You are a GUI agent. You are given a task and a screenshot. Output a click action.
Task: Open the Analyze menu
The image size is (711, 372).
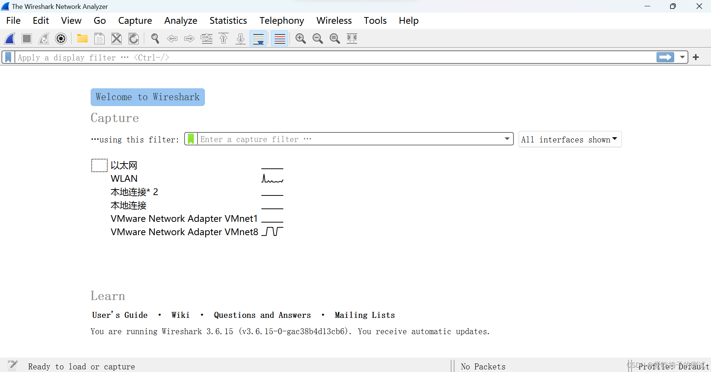(x=181, y=20)
